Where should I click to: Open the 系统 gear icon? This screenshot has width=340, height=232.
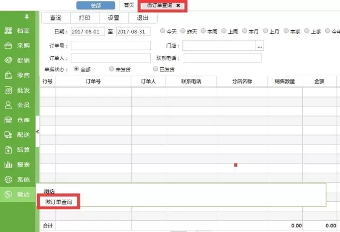pyautogui.click(x=8, y=180)
